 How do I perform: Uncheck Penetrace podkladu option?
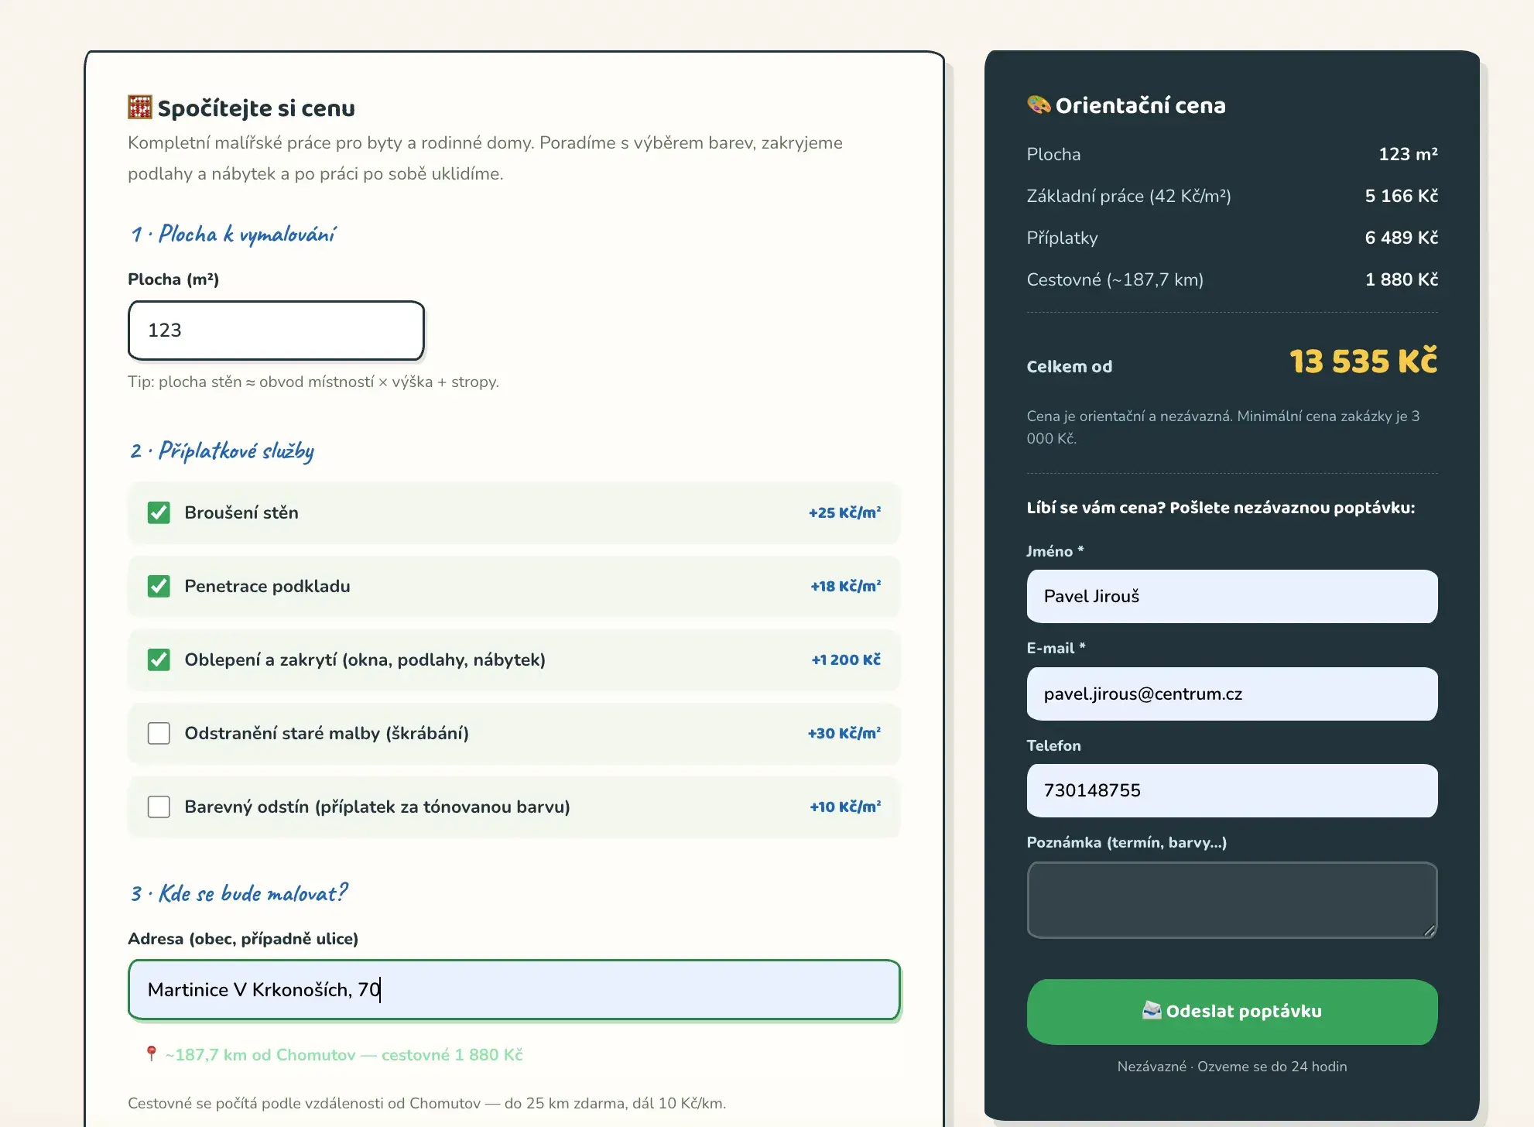(159, 586)
